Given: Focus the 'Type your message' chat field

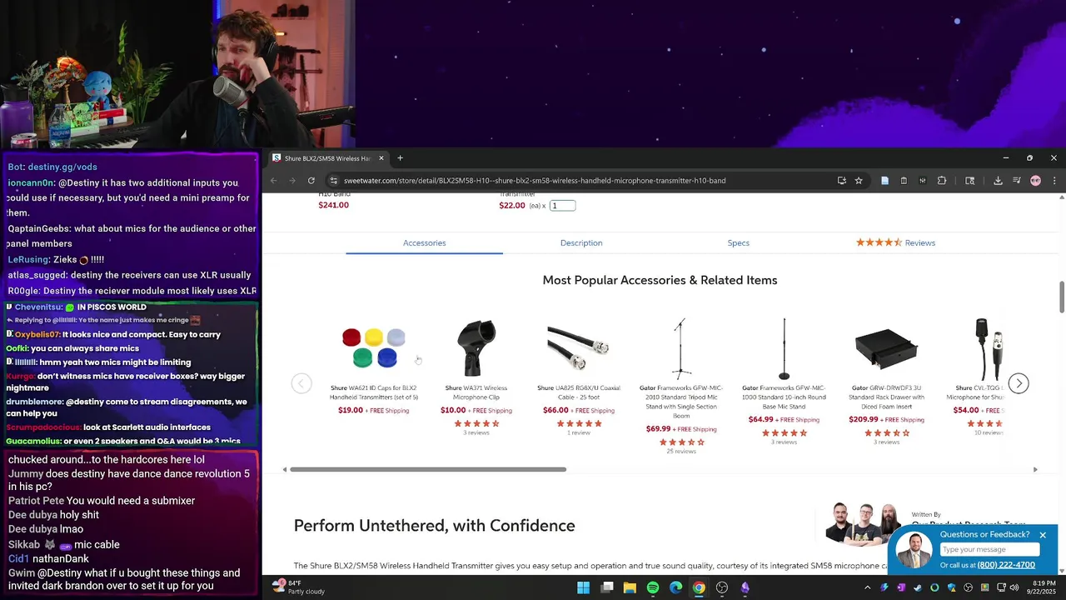Looking at the screenshot, I should click(x=989, y=549).
